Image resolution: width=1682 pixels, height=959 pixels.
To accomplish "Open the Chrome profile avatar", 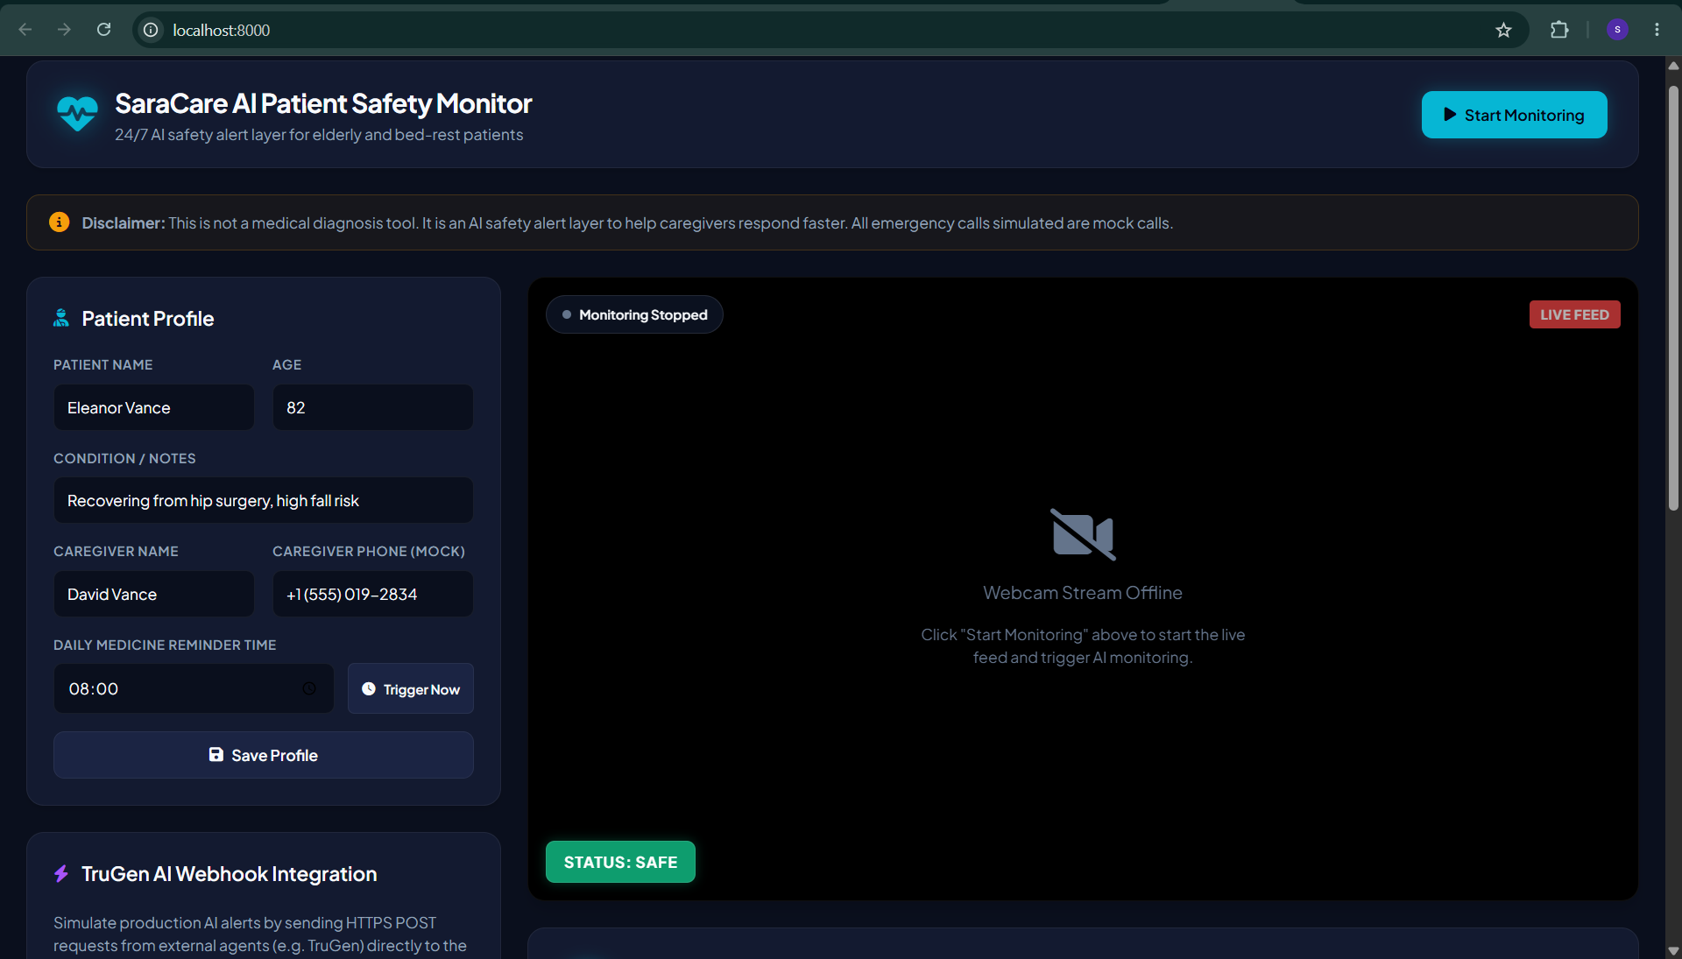I will point(1617,30).
